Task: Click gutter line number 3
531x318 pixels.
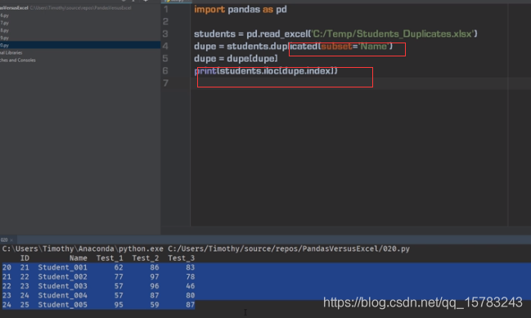Action: (165, 34)
